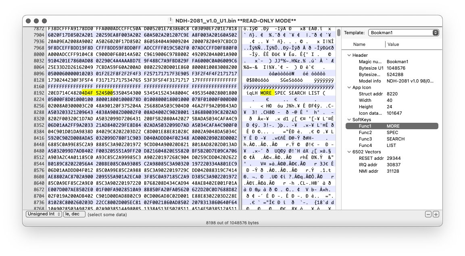Select the IRQ addr 30837 row

click(392, 165)
